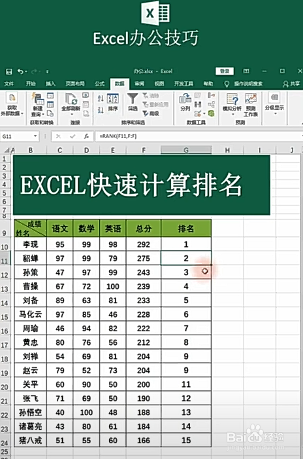
Task: Click the connections icon in 连接 group
Action: coord(86,96)
